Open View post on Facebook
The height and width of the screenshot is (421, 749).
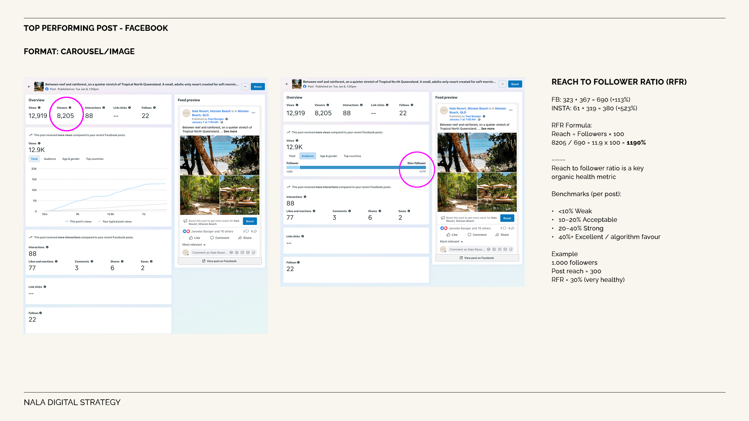[220, 261]
